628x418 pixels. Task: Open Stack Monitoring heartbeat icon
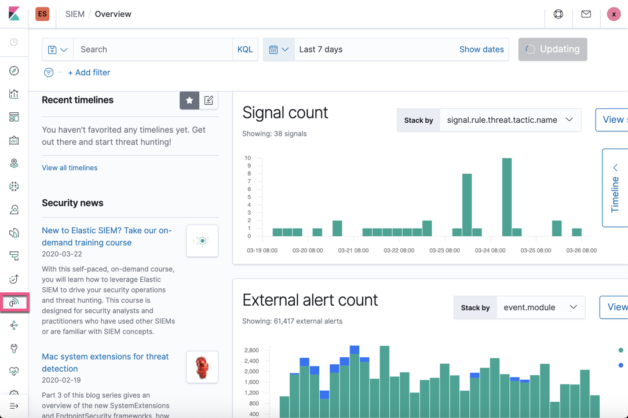14,371
